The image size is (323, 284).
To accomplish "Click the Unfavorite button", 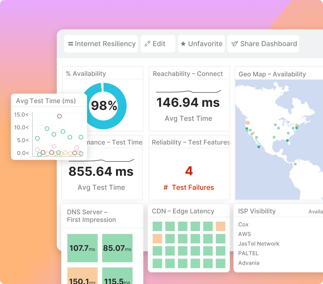I will 201,44.
